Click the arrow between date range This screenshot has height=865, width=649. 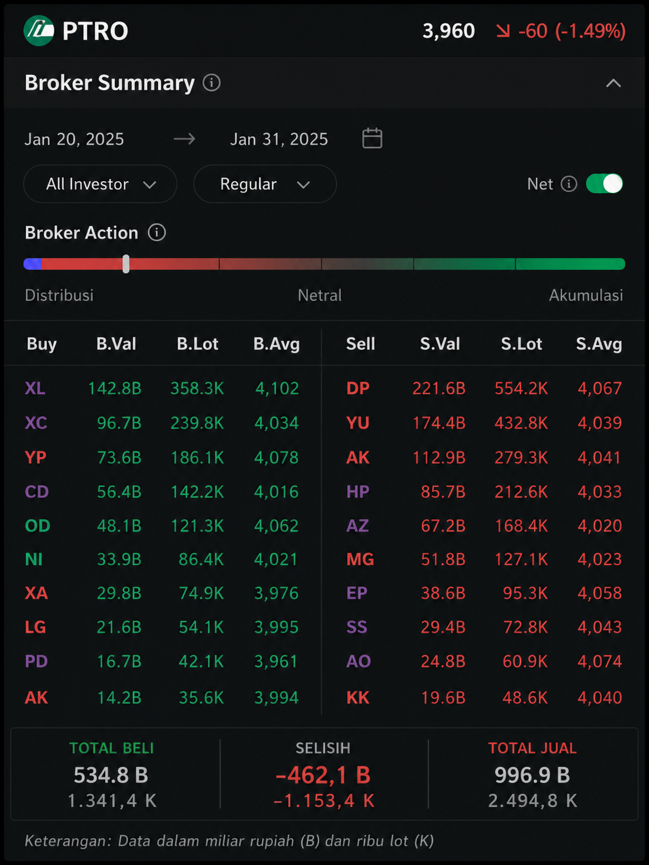(184, 139)
